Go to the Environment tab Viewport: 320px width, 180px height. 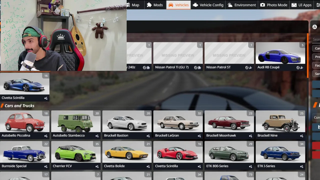242,5
